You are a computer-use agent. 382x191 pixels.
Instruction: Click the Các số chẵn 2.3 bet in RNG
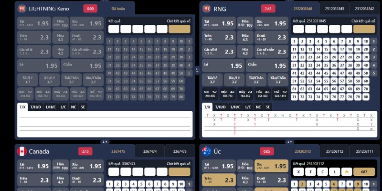271,52
